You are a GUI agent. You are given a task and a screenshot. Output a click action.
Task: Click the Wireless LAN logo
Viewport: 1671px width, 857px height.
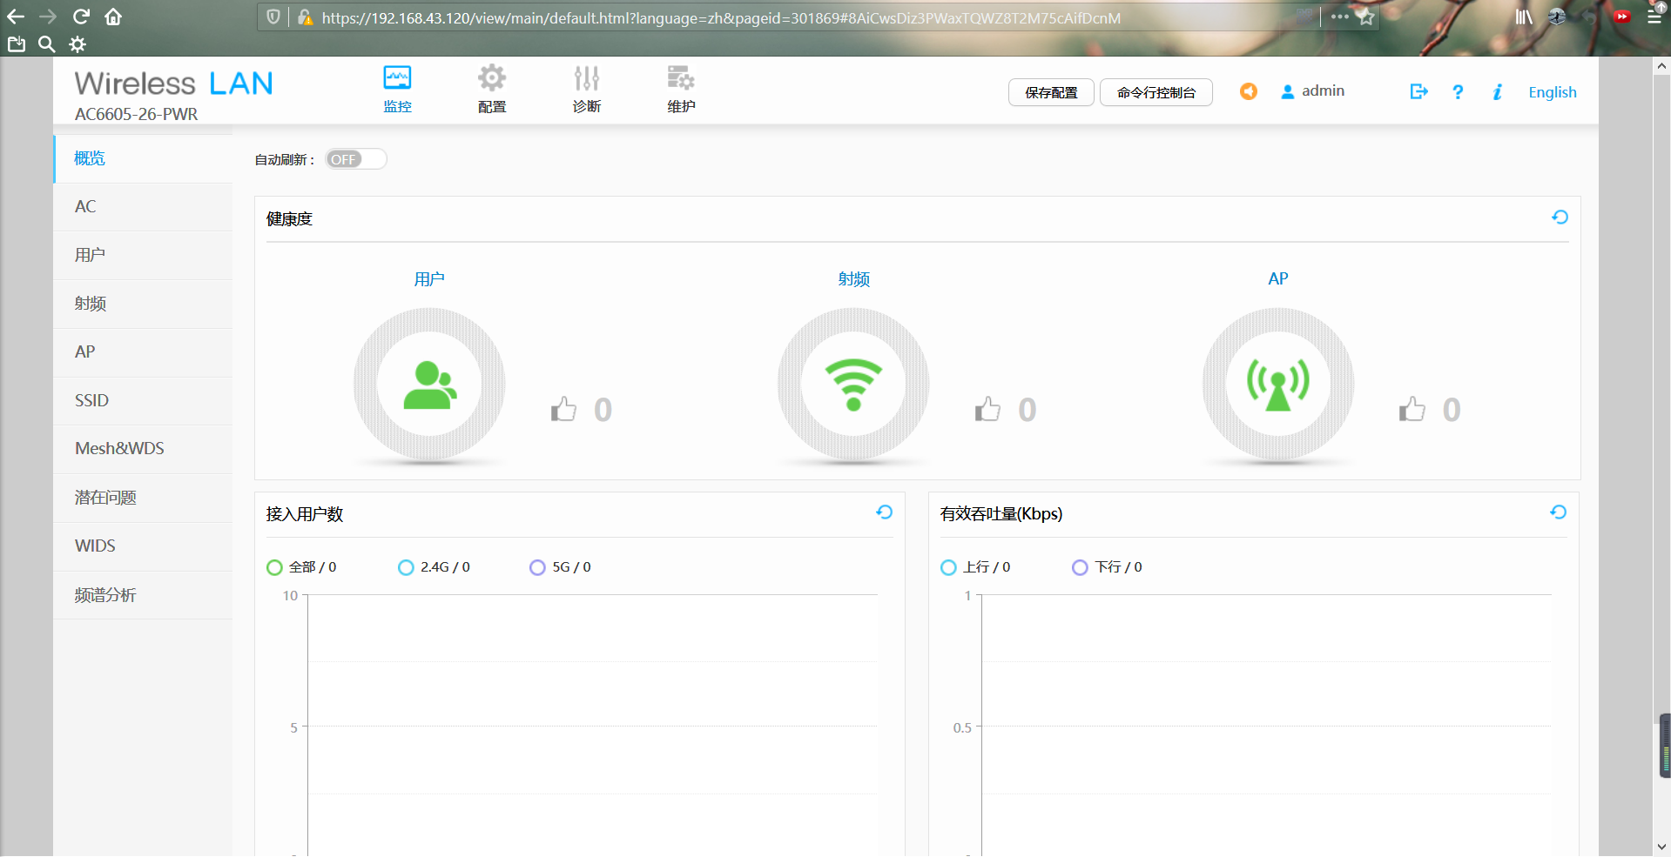[173, 84]
